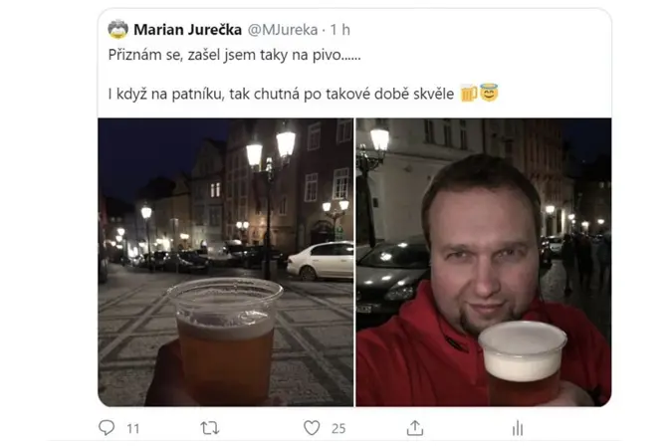Viewport: 672px width, 448px height.
Task: Click the 'Přiznám se' tweet text line
Action: [234, 55]
